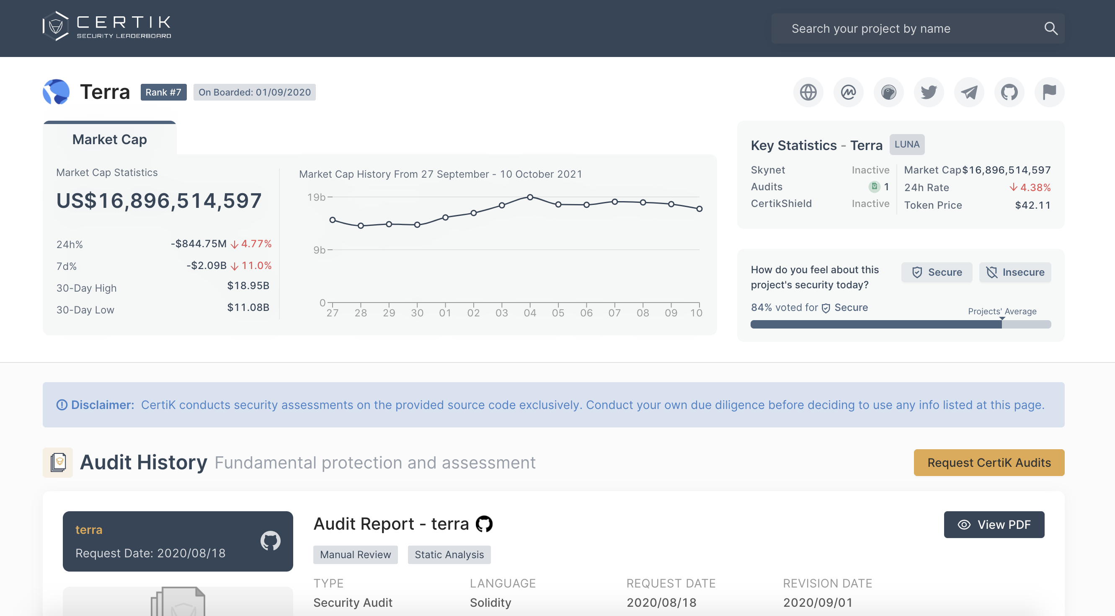Open Terra's Twitter icon link

click(929, 92)
